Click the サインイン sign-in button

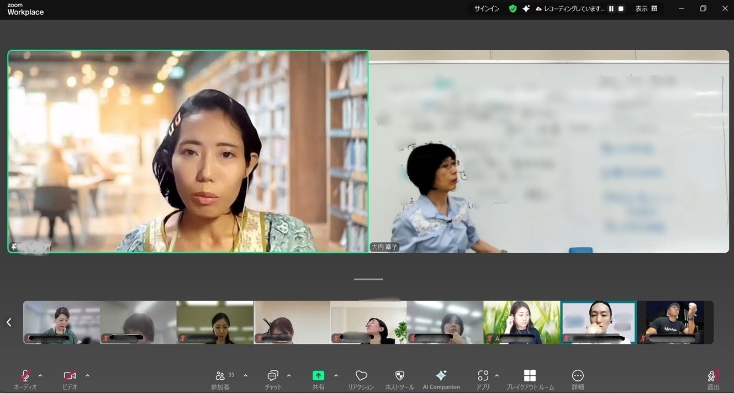point(487,9)
